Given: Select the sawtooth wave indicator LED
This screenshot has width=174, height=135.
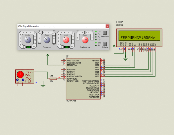Looking at the screenshot, I should (x=96, y=34).
